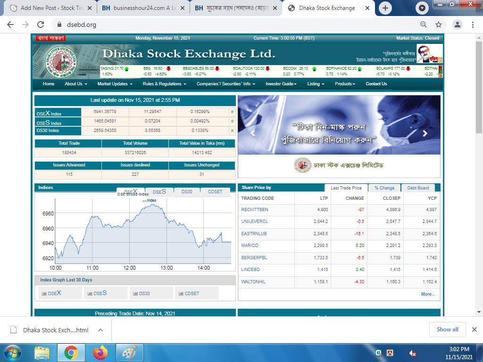Viewport: 483px width, 362px height.
Task: Open Paint from the taskbar
Action: [x=130, y=353]
